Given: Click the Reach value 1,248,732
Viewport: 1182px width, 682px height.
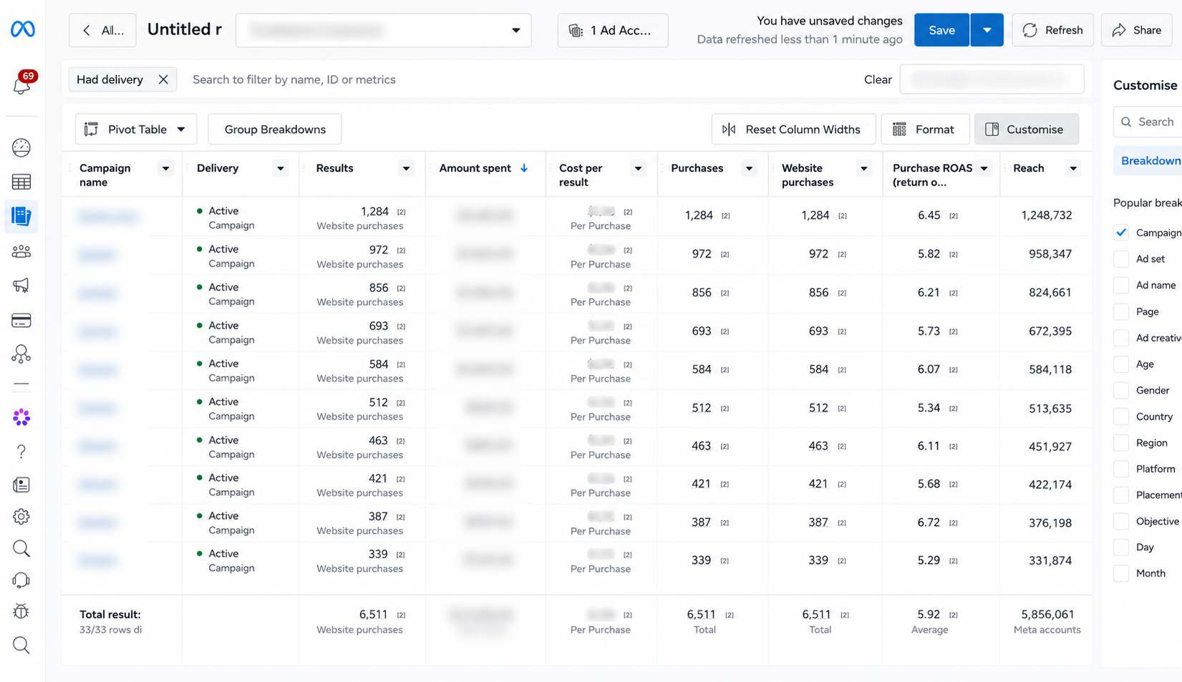Looking at the screenshot, I should 1047,215.
